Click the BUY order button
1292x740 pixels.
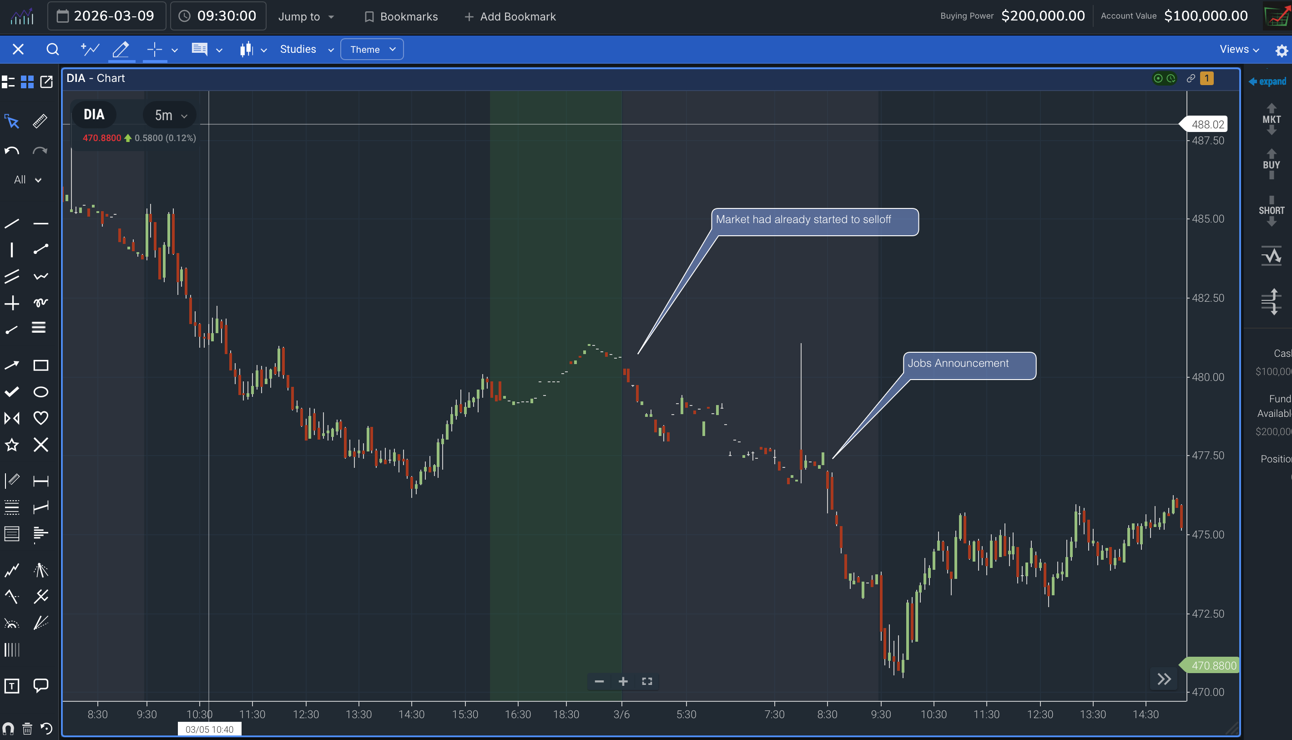tap(1271, 164)
